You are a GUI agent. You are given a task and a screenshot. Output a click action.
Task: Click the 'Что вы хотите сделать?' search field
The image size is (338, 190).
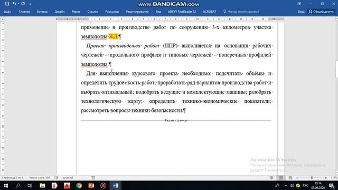tap(241, 12)
